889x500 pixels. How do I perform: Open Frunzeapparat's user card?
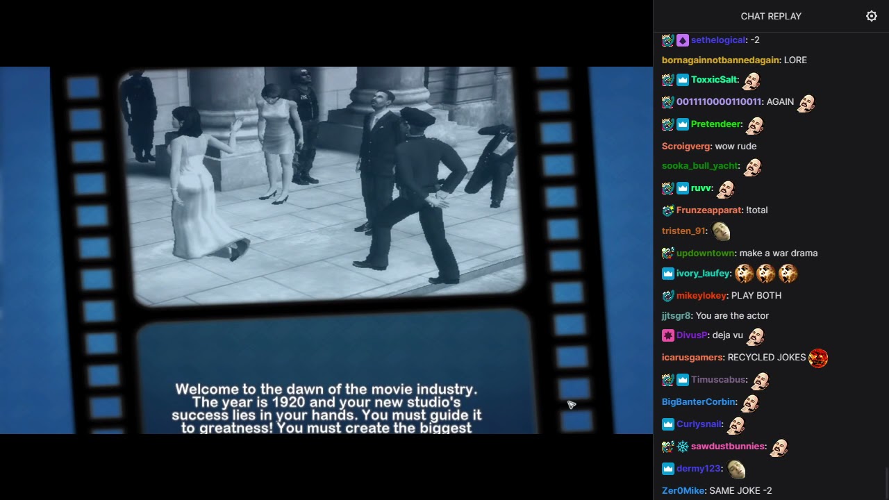click(x=708, y=210)
